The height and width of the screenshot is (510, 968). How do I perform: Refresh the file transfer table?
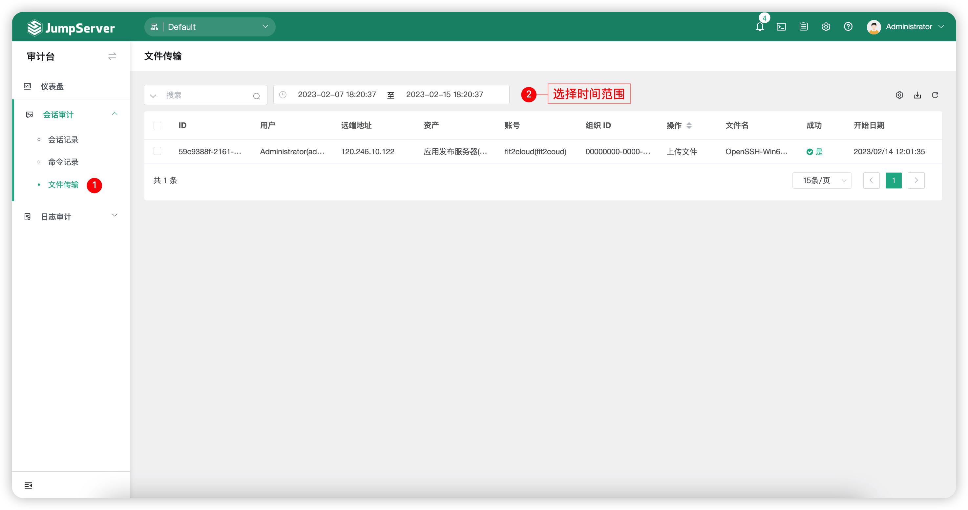[x=935, y=95]
